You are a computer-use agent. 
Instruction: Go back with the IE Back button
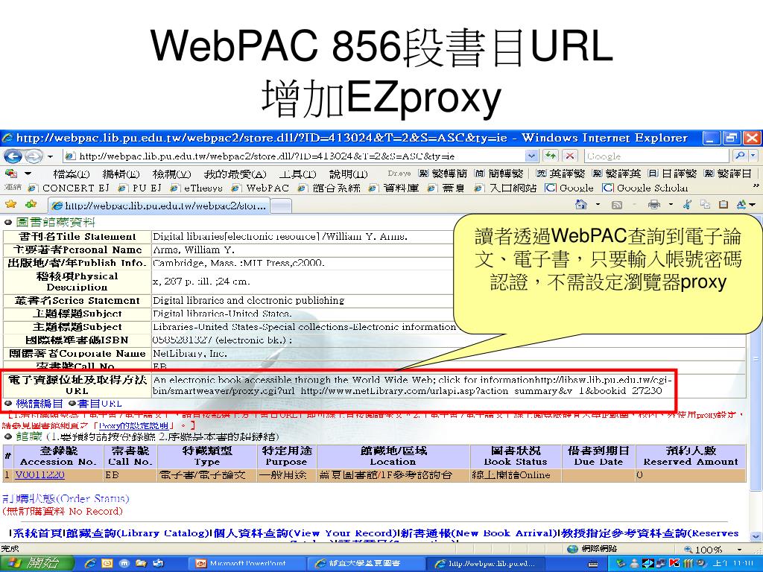[13, 156]
